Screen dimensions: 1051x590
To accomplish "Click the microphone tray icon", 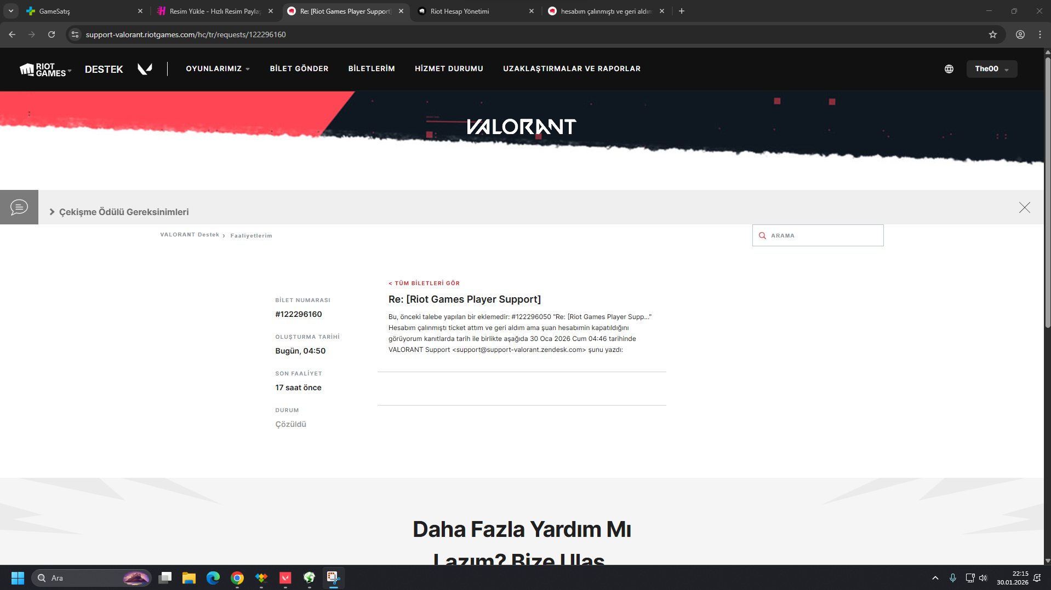I will tap(953, 578).
